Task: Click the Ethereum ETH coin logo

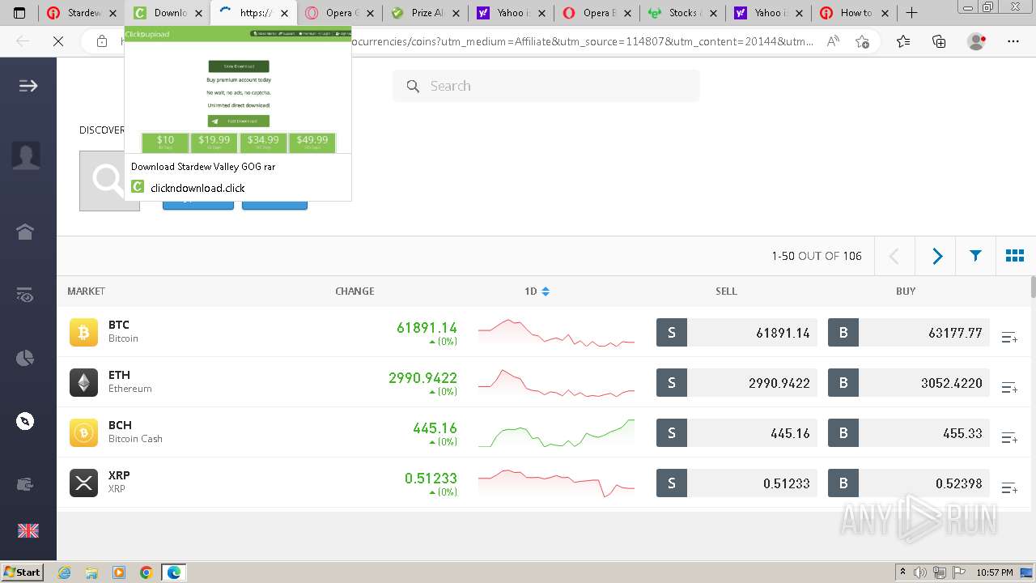Action: point(83,382)
